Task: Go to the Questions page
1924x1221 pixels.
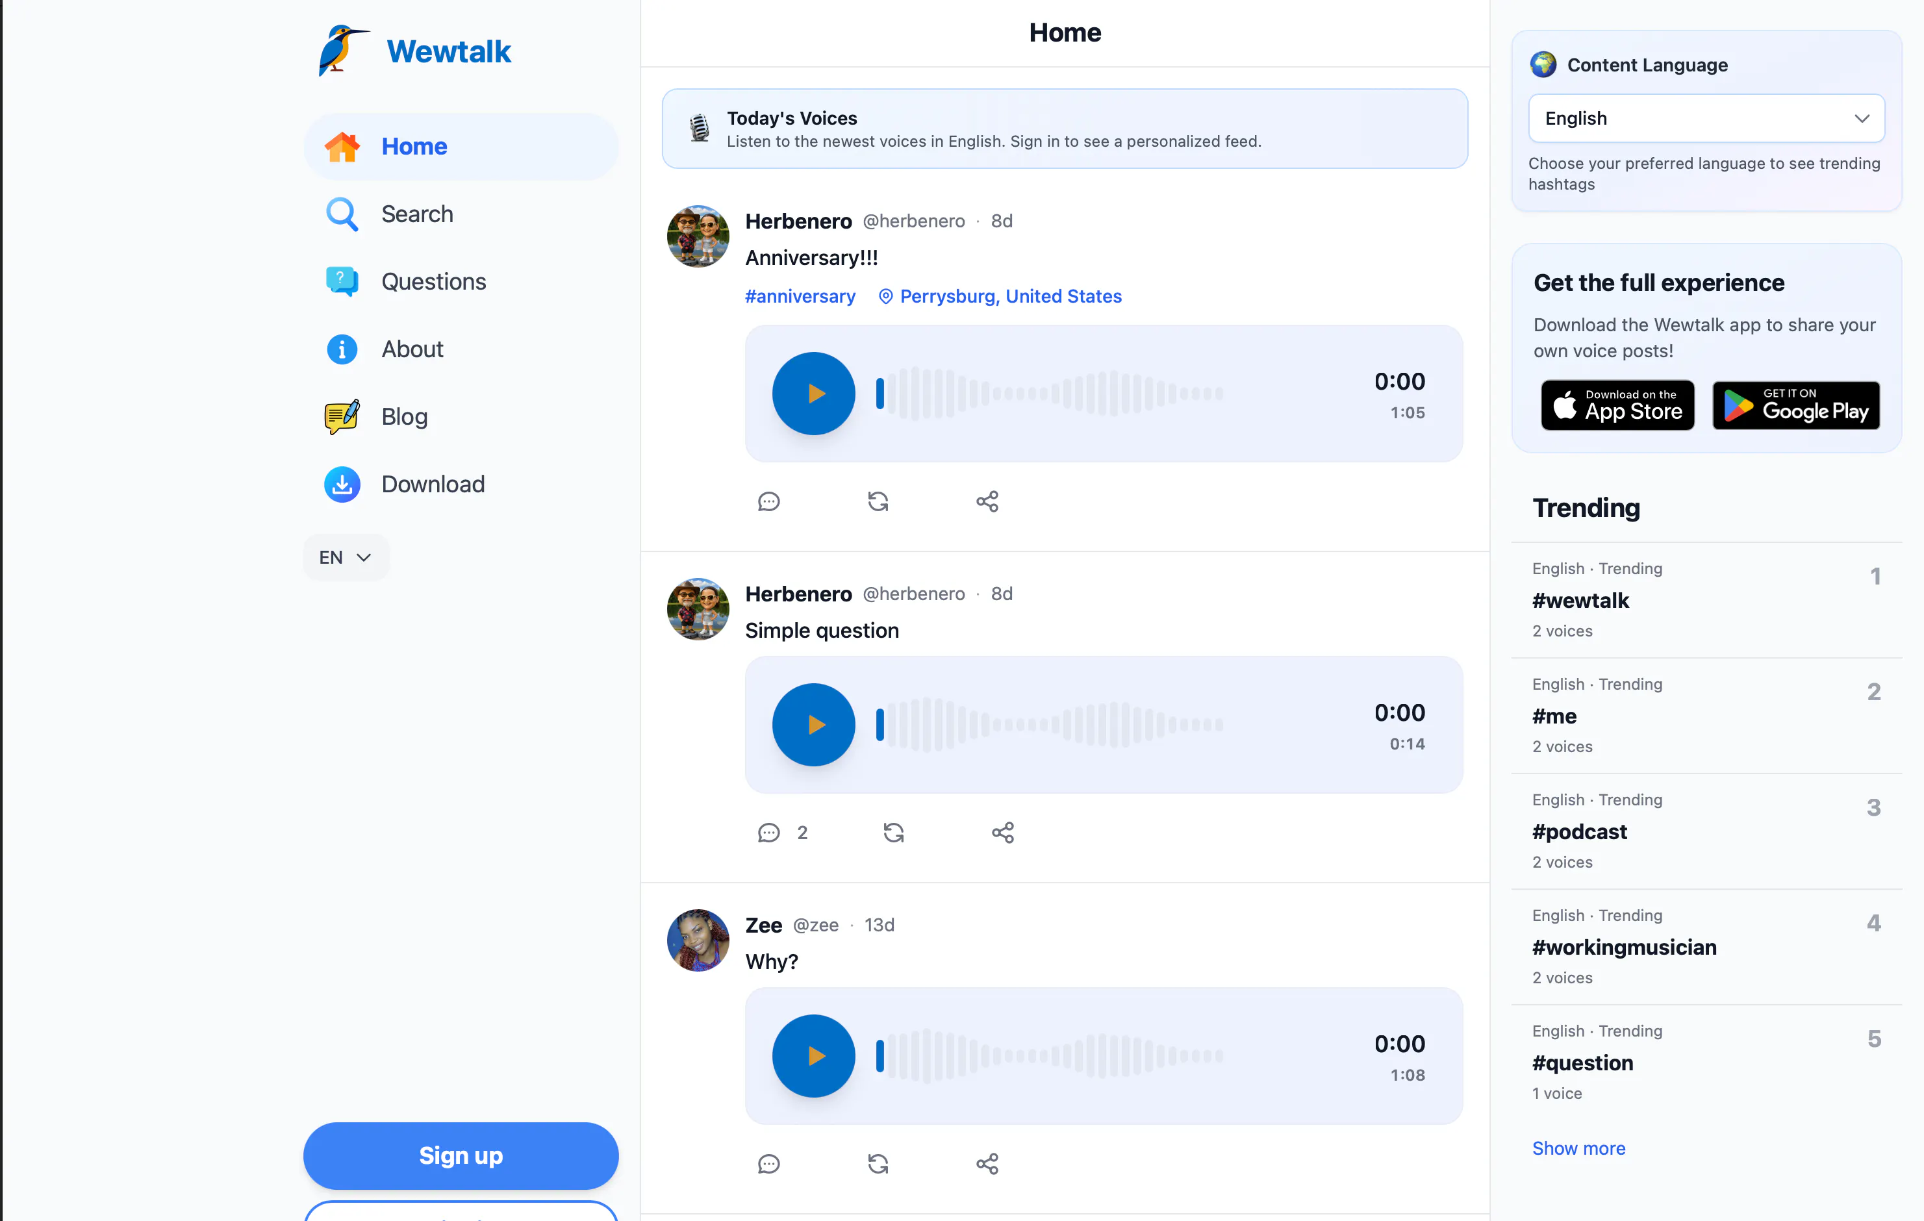Action: coord(461,281)
